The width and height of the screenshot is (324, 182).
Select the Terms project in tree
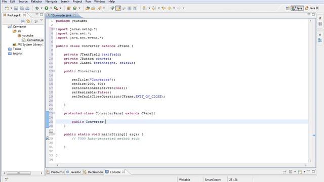[x=15, y=49]
